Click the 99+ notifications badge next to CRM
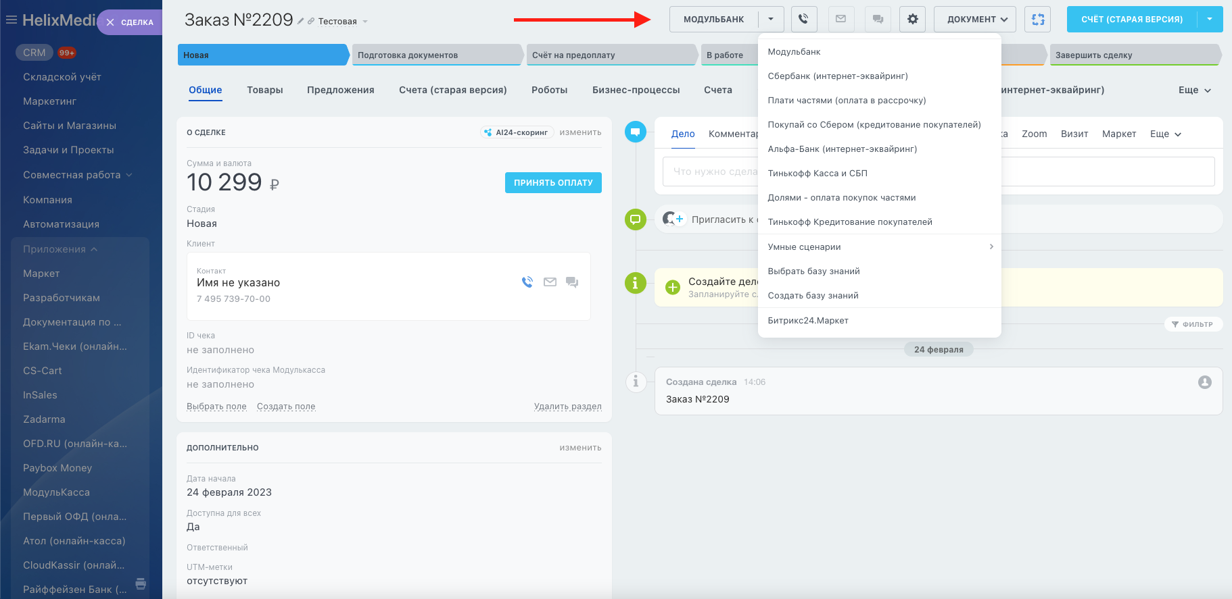 (66, 53)
